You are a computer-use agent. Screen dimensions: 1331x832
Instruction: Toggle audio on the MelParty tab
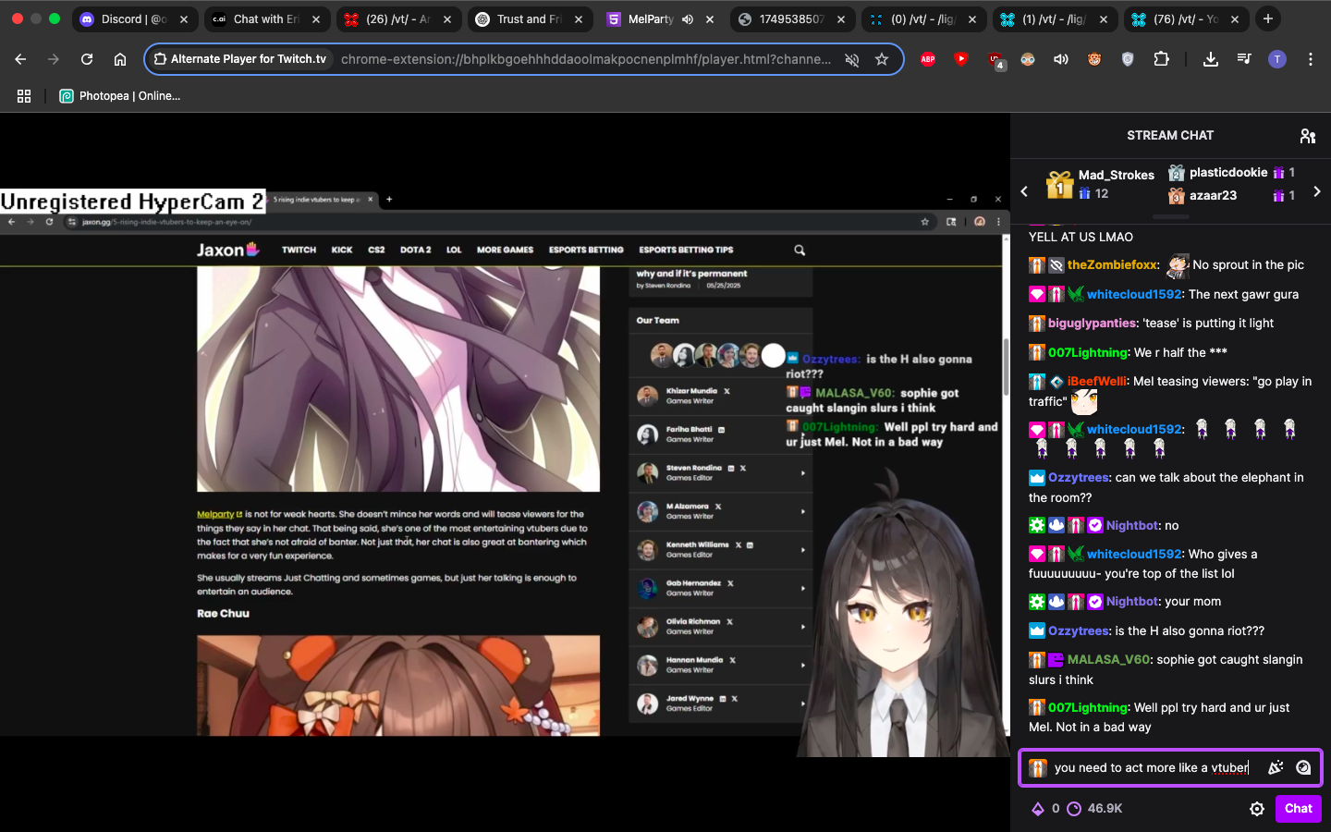(688, 19)
